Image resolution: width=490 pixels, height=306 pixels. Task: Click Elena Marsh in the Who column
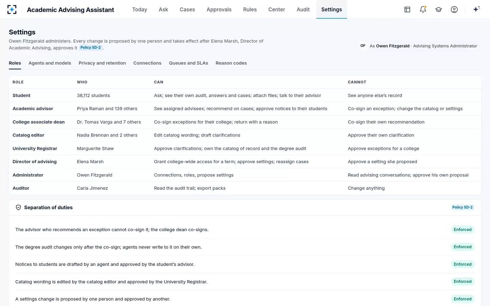coord(90,162)
